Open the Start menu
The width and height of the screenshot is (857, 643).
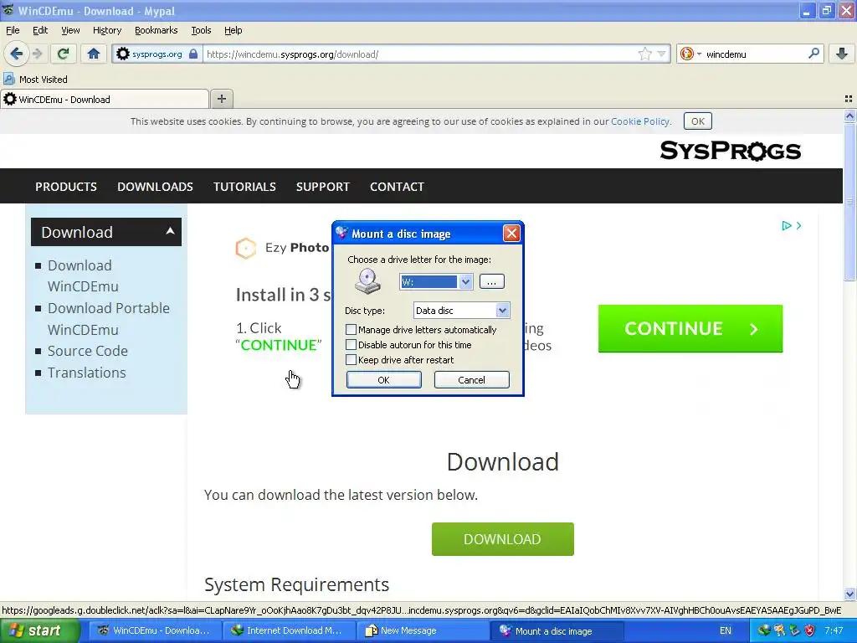40,630
